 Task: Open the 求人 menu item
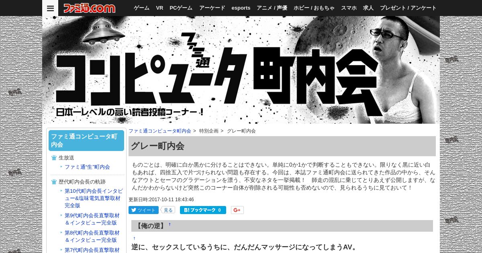pyautogui.click(x=368, y=8)
